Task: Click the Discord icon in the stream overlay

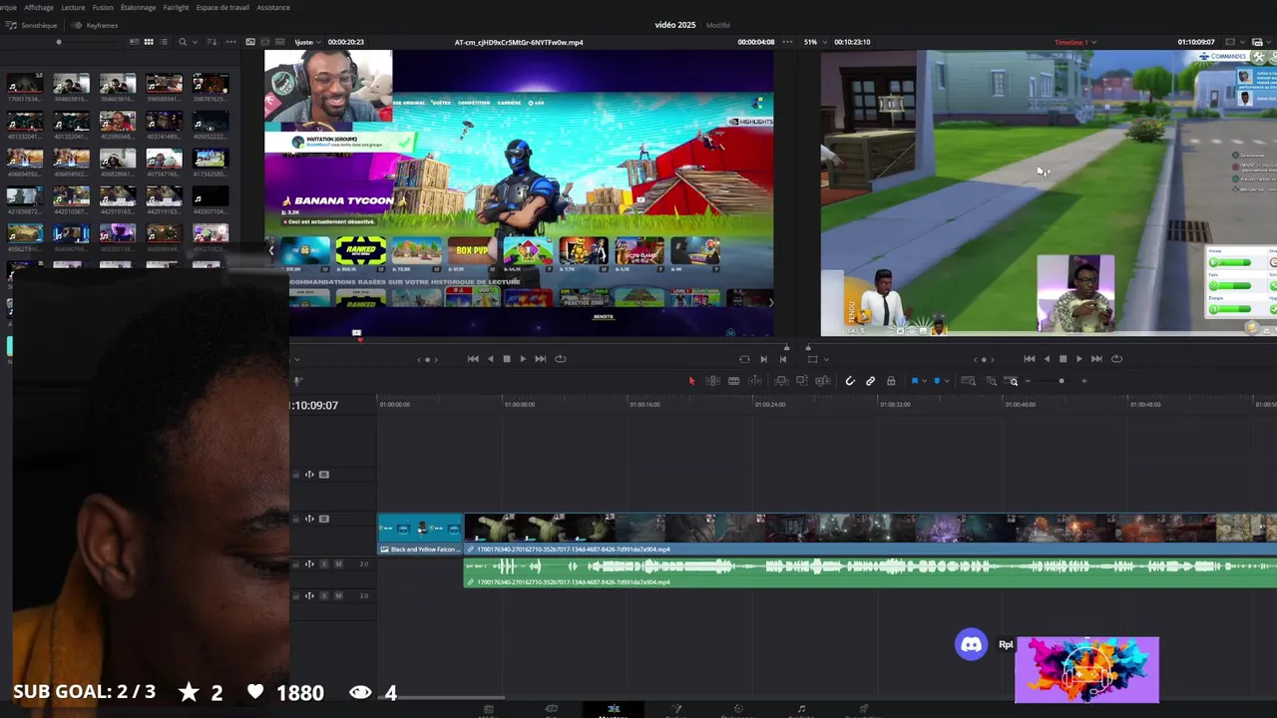Action: click(x=971, y=644)
